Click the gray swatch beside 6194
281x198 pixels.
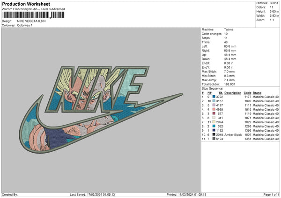214,139
